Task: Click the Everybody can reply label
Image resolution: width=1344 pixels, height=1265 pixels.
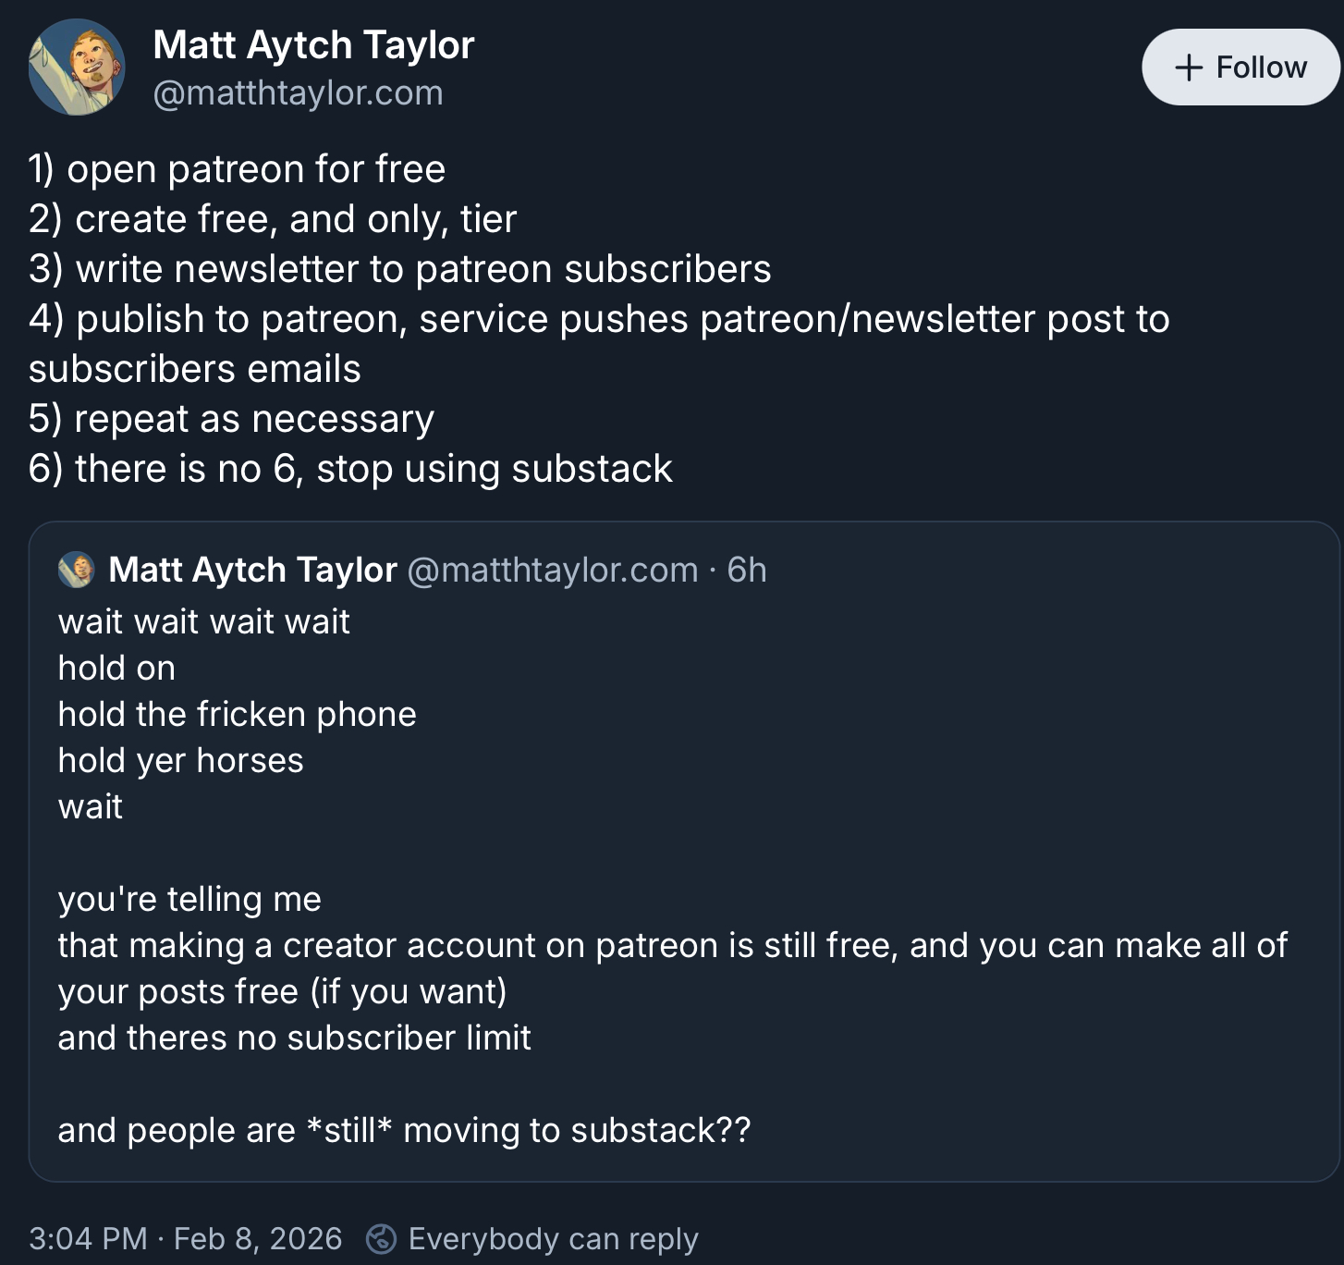Action: [x=553, y=1238]
